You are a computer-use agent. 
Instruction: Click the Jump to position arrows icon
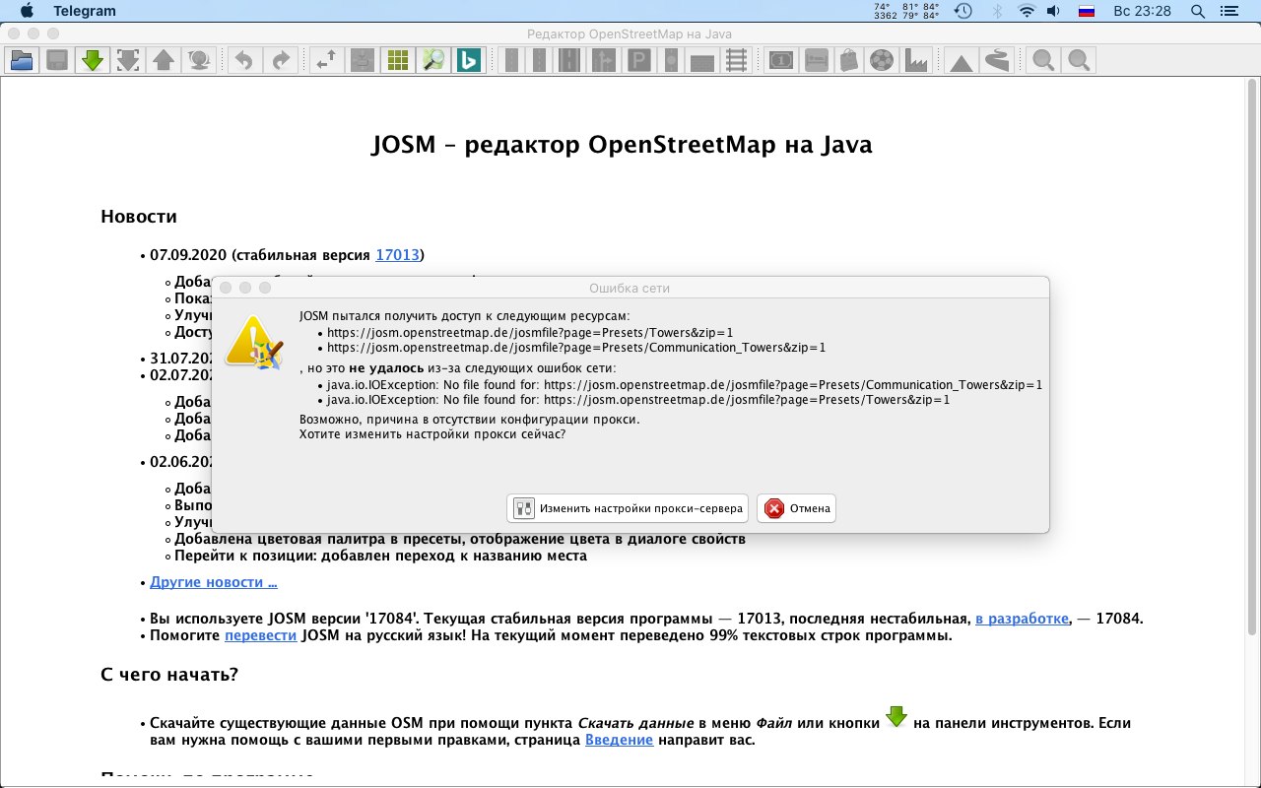pos(326,60)
